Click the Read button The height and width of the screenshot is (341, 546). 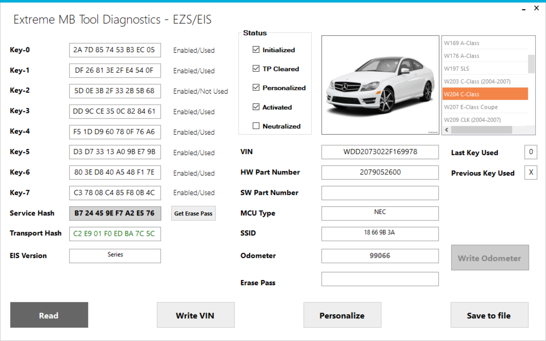tap(49, 315)
